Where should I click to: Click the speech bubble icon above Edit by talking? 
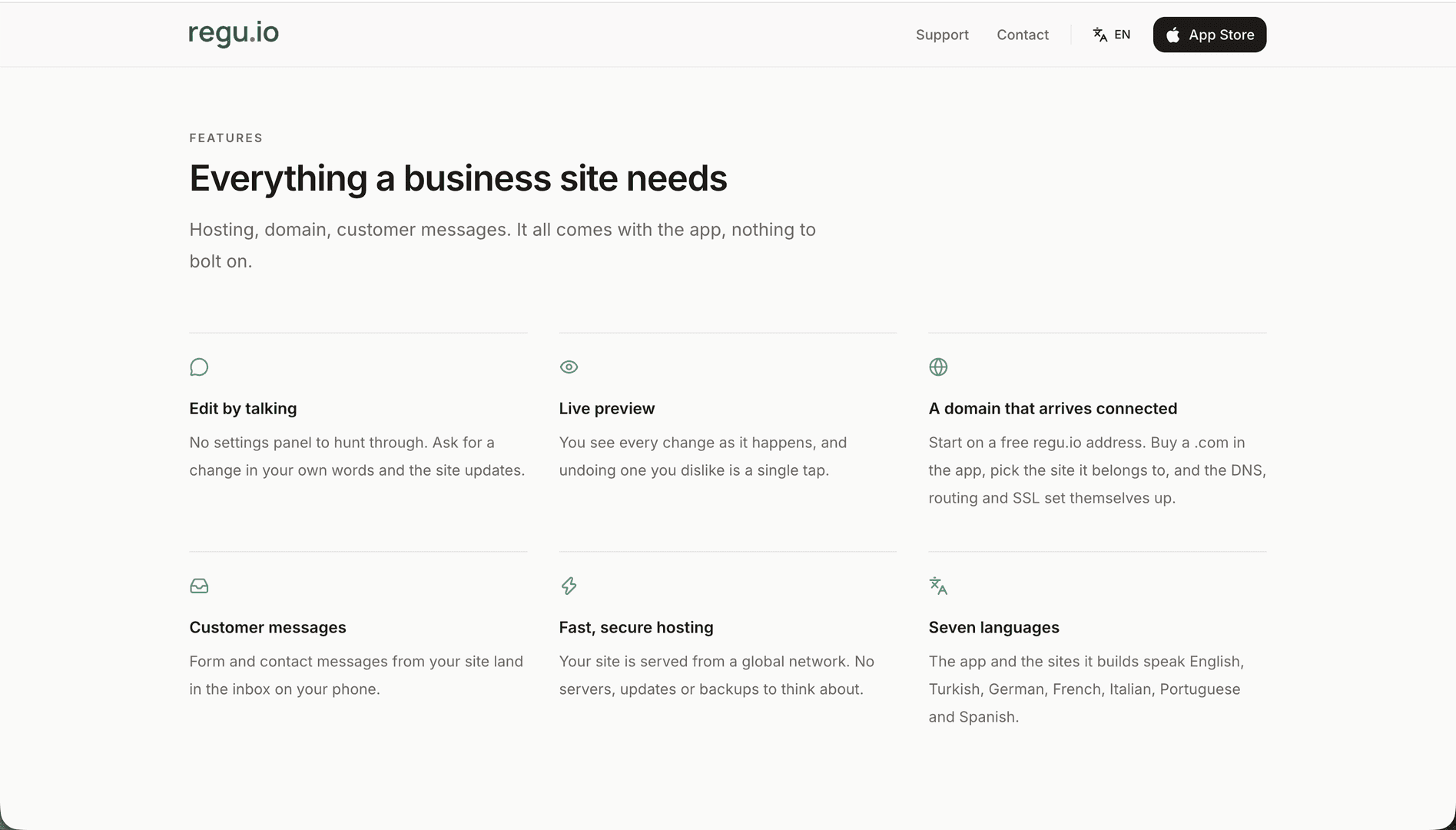coord(199,367)
